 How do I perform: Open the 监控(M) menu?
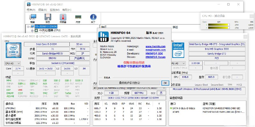(x=55, y=10)
